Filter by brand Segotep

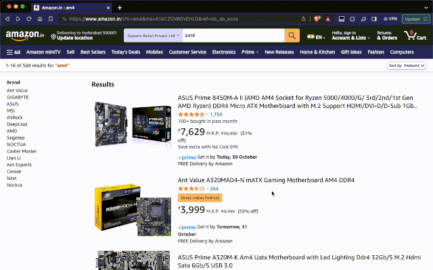[16, 138]
